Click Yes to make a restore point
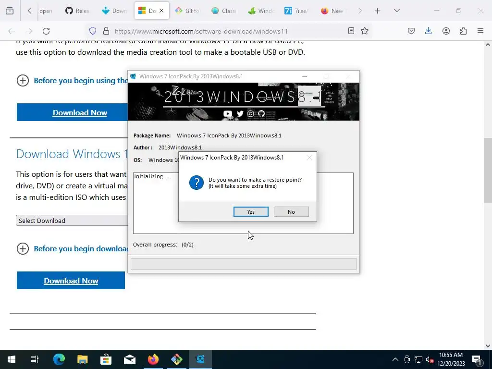492x369 pixels. (x=251, y=212)
